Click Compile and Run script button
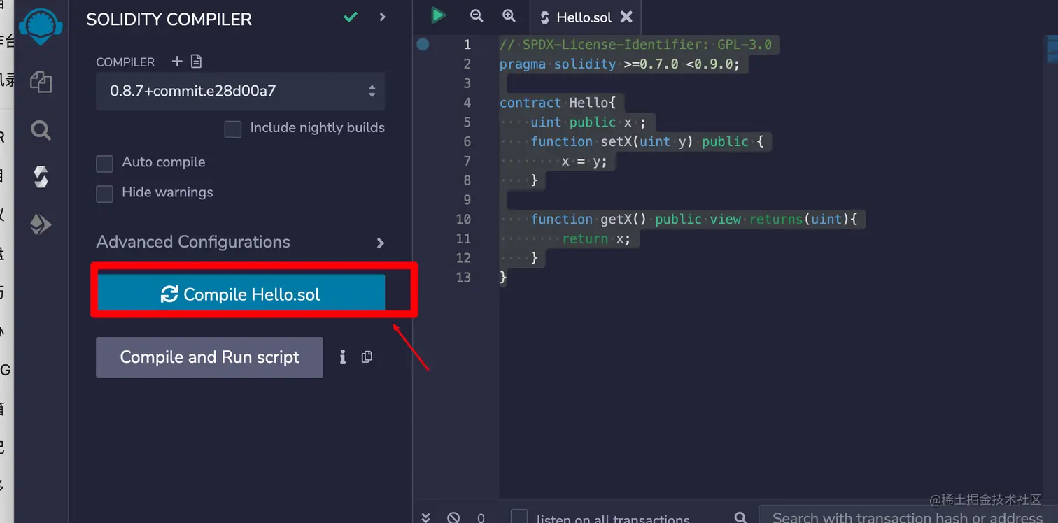Viewport: 1058px width, 523px height. [x=209, y=357]
